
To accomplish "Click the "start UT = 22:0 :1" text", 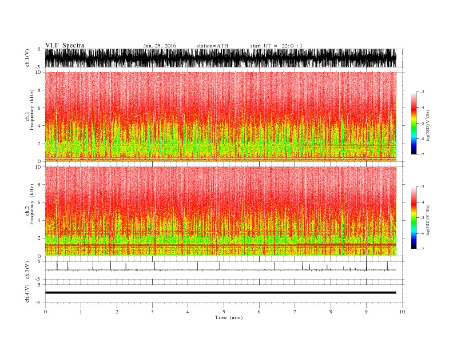I will pyautogui.click(x=276, y=46).
